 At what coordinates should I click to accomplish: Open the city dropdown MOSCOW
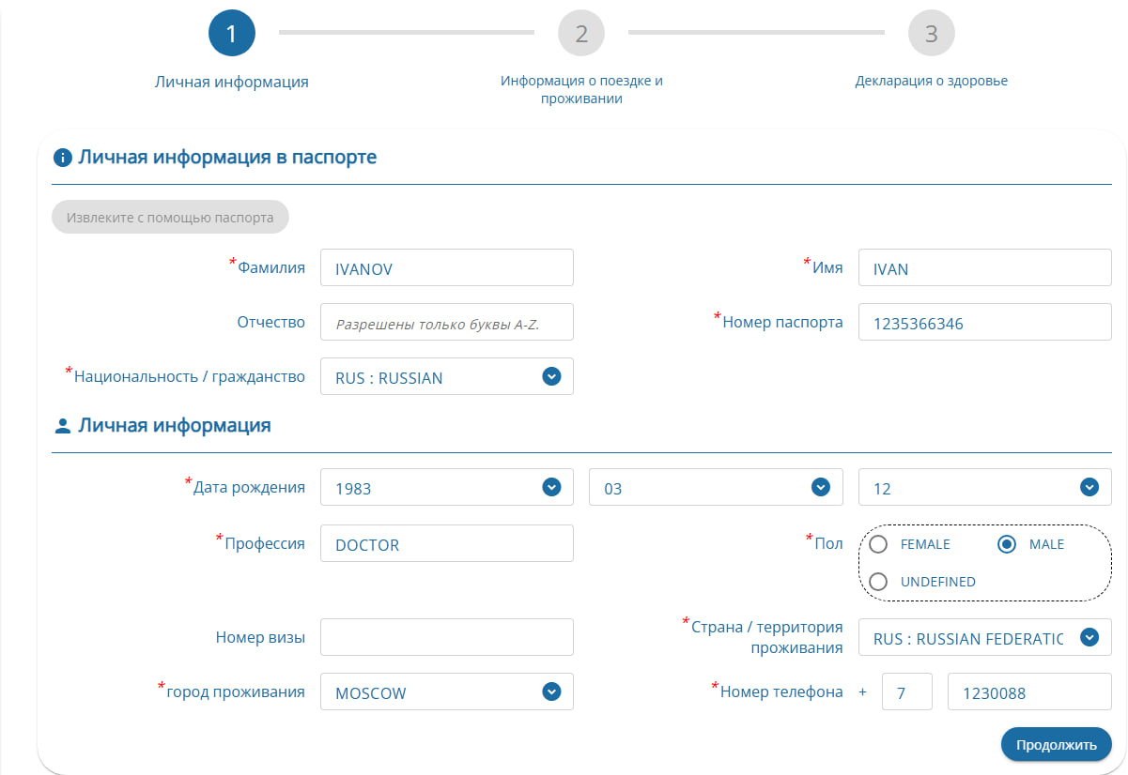tap(447, 692)
